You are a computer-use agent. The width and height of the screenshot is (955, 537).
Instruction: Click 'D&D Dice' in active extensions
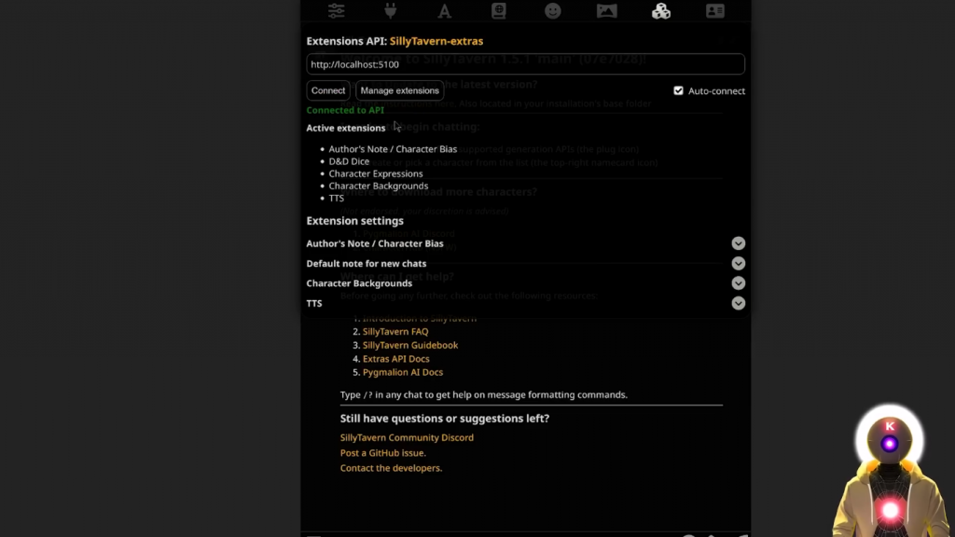point(349,161)
